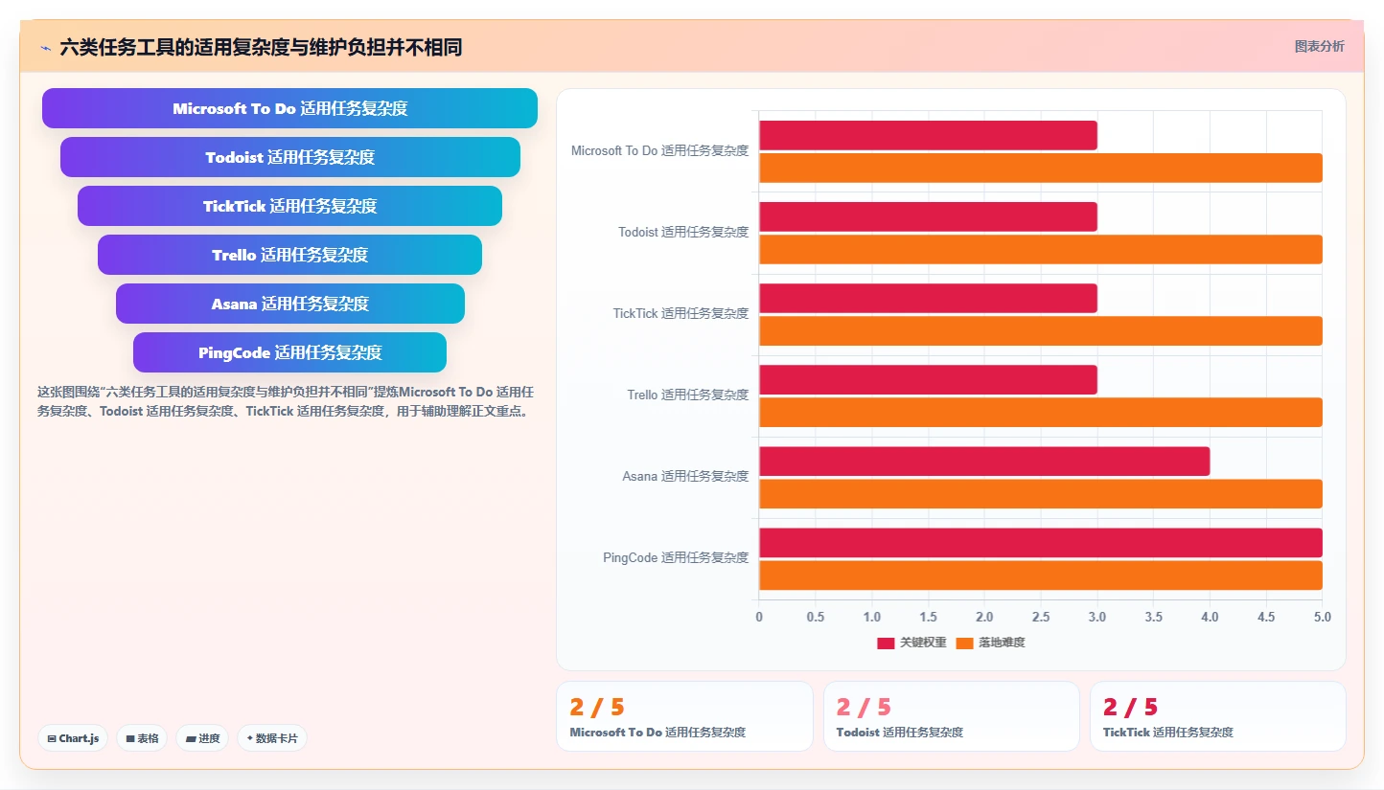1384x790 pixels.
Task: Click the 进度 tag chip
Action: pyautogui.click(x=202, y=738)
